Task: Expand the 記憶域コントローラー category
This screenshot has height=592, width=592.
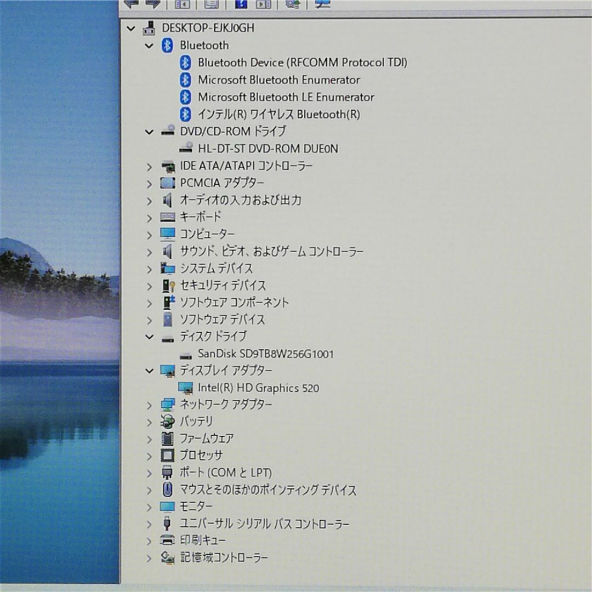Action: tap(149, 558)
